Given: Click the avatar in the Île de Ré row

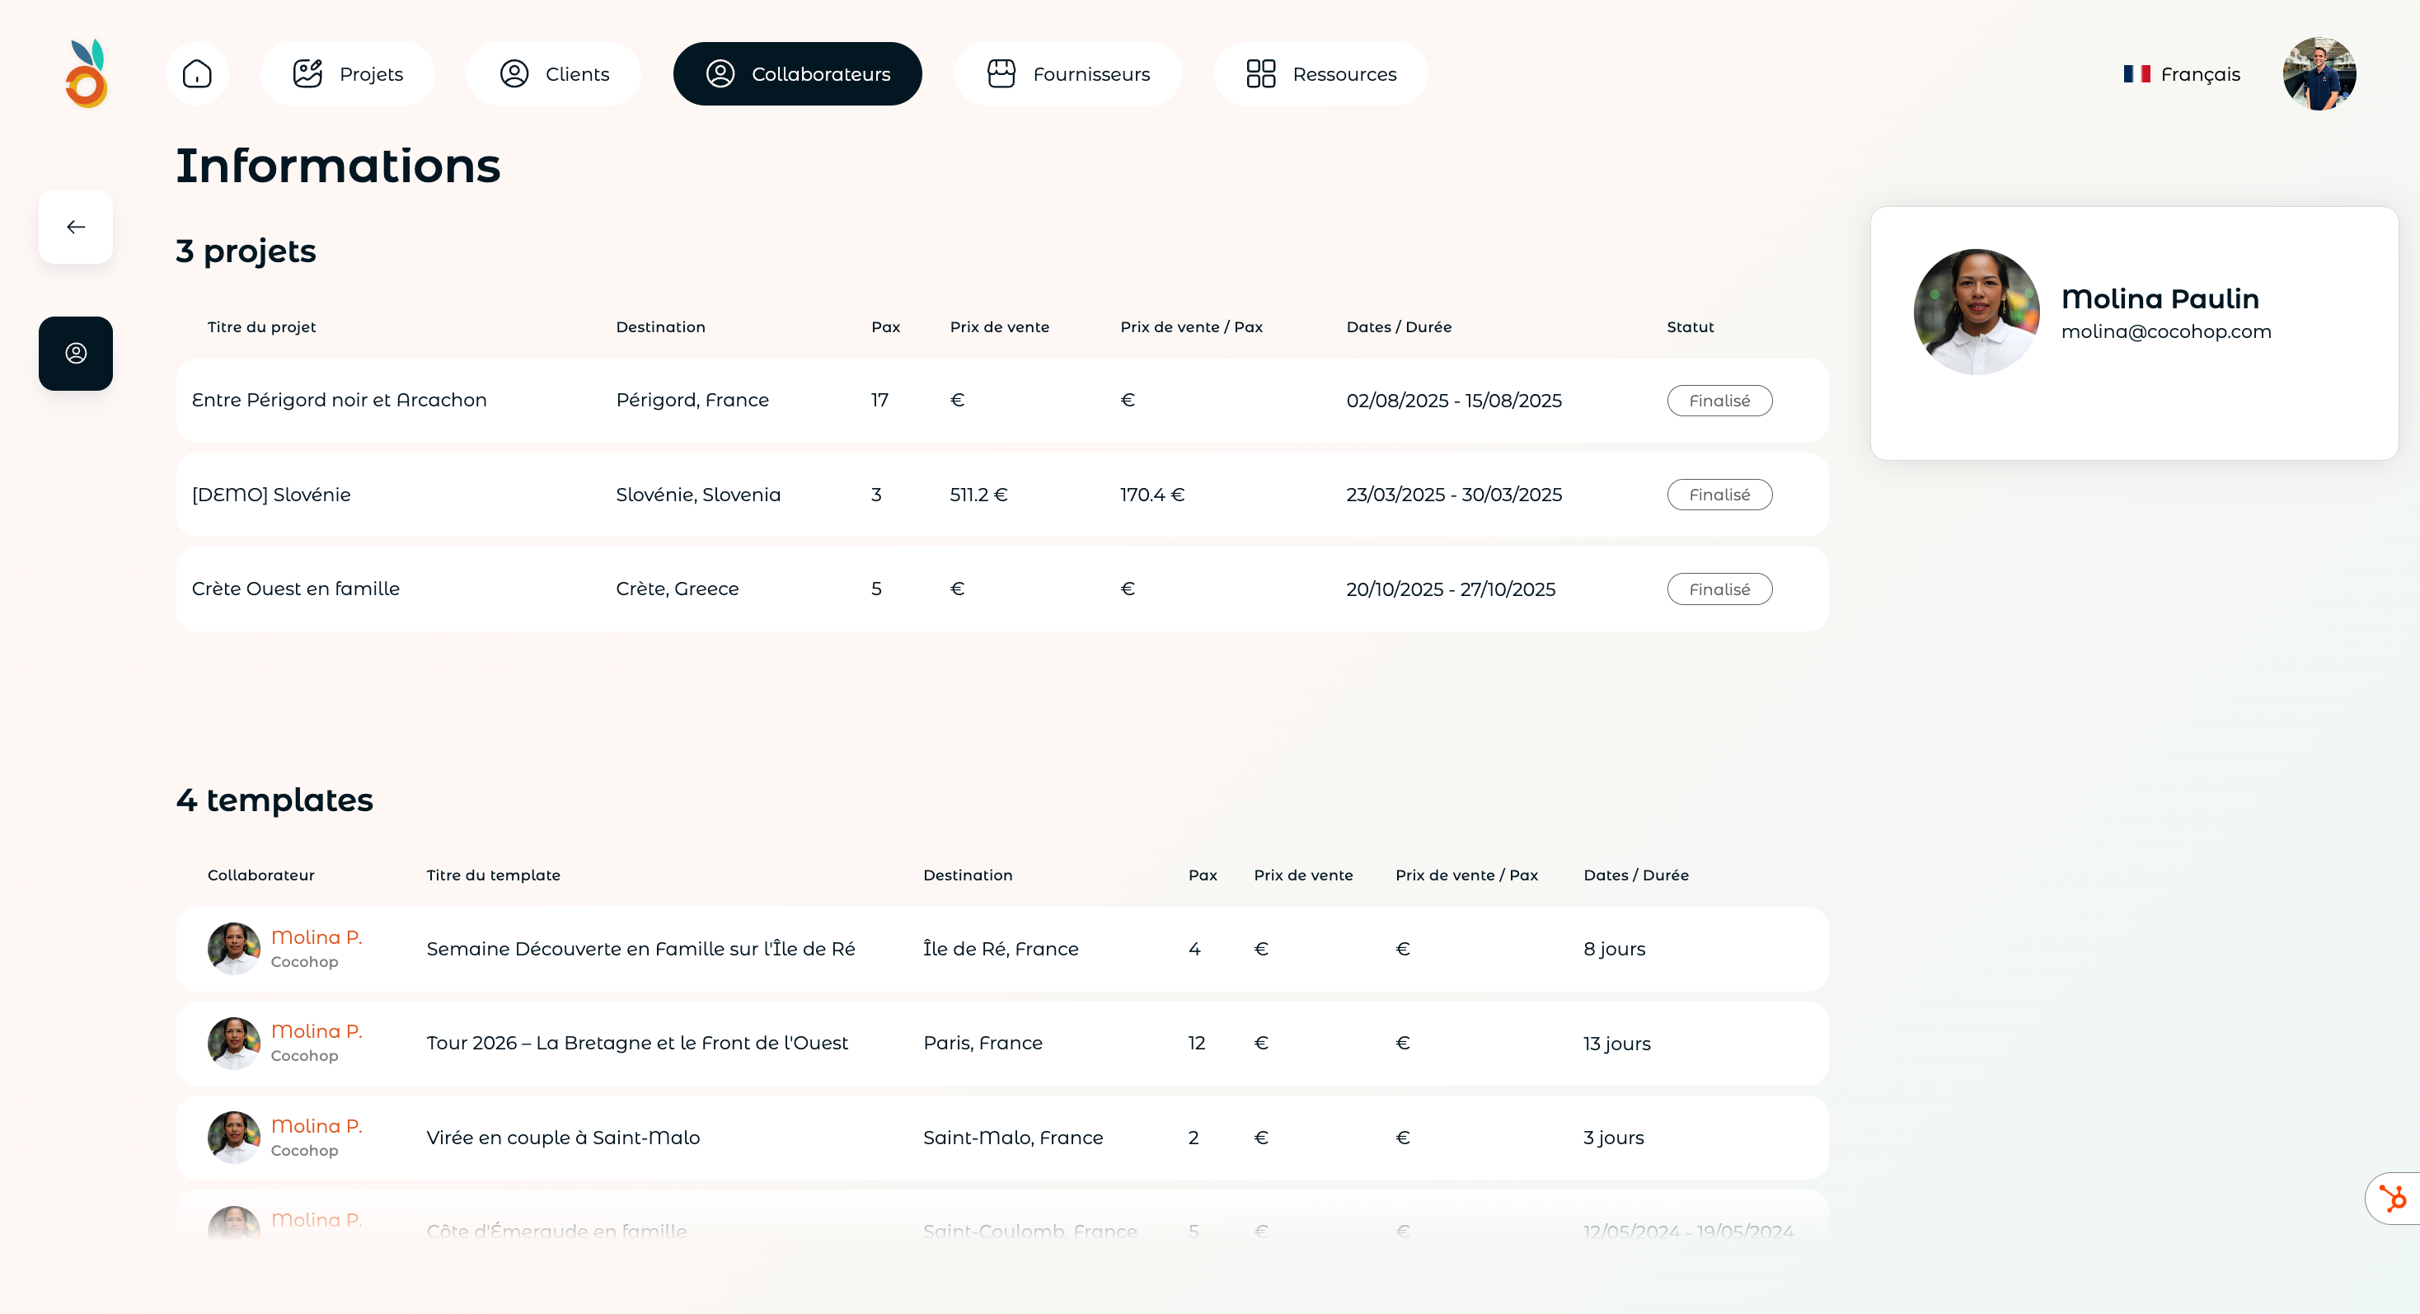Looking at the screenshot, I should 234,949.
